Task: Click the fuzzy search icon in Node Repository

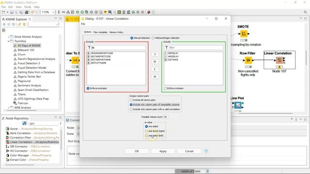Action: tap(25, 123)
